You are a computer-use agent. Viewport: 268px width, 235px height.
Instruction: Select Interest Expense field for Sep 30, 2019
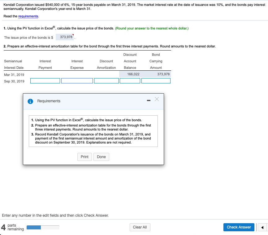pyautogui.click(x=77, y=81)
